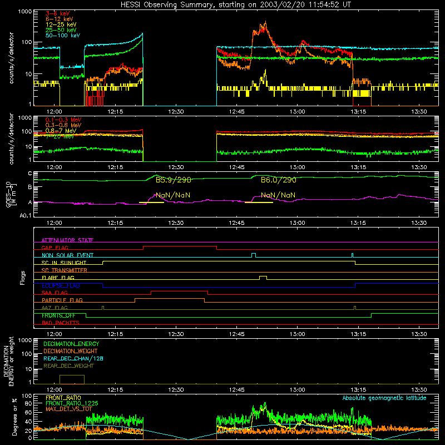Click the REAR_DEC_CHAN/128 legend label
445x445 pixels.
(x=73, y=358)
